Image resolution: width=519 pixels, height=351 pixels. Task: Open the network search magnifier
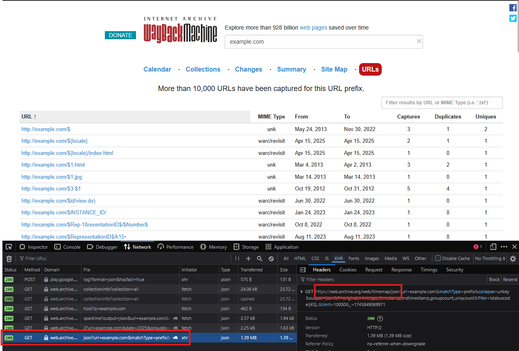(259, 258)
